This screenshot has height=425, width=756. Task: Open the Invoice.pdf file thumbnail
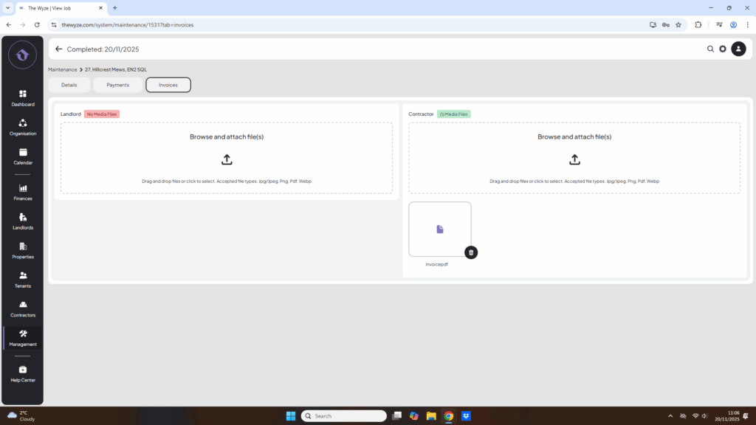tap(439, 229)
